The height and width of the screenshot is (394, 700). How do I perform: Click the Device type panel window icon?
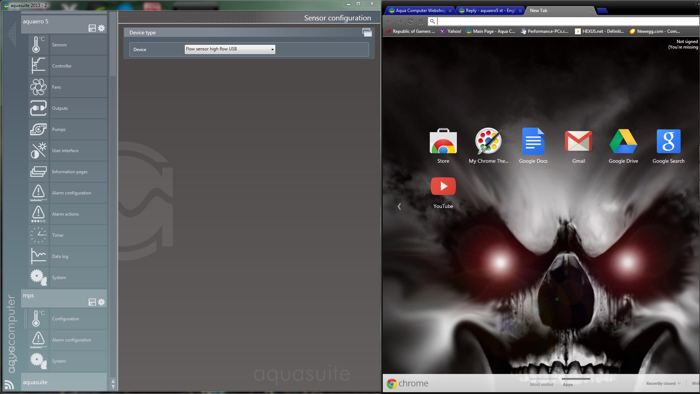coord(367,32)
